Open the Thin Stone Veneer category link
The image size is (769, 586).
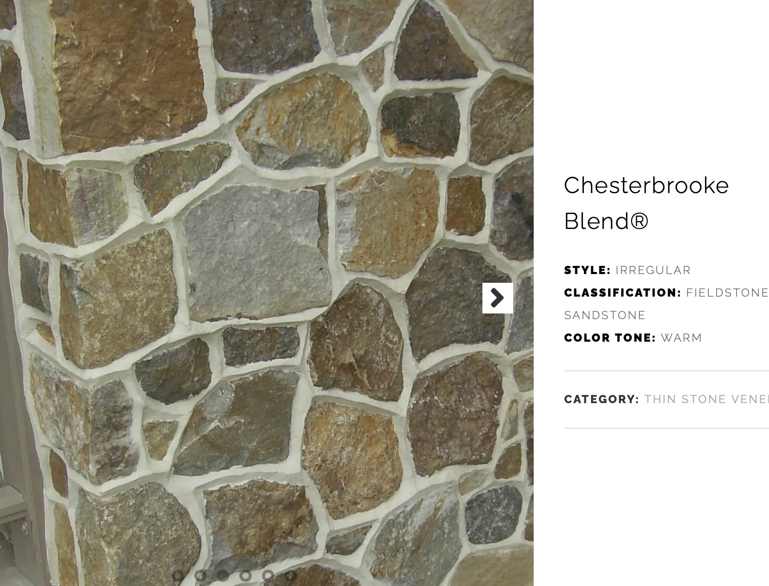(x=706, y=399)
